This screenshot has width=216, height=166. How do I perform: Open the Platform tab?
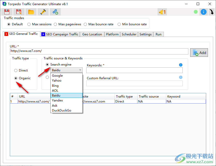tap(112, 34)
